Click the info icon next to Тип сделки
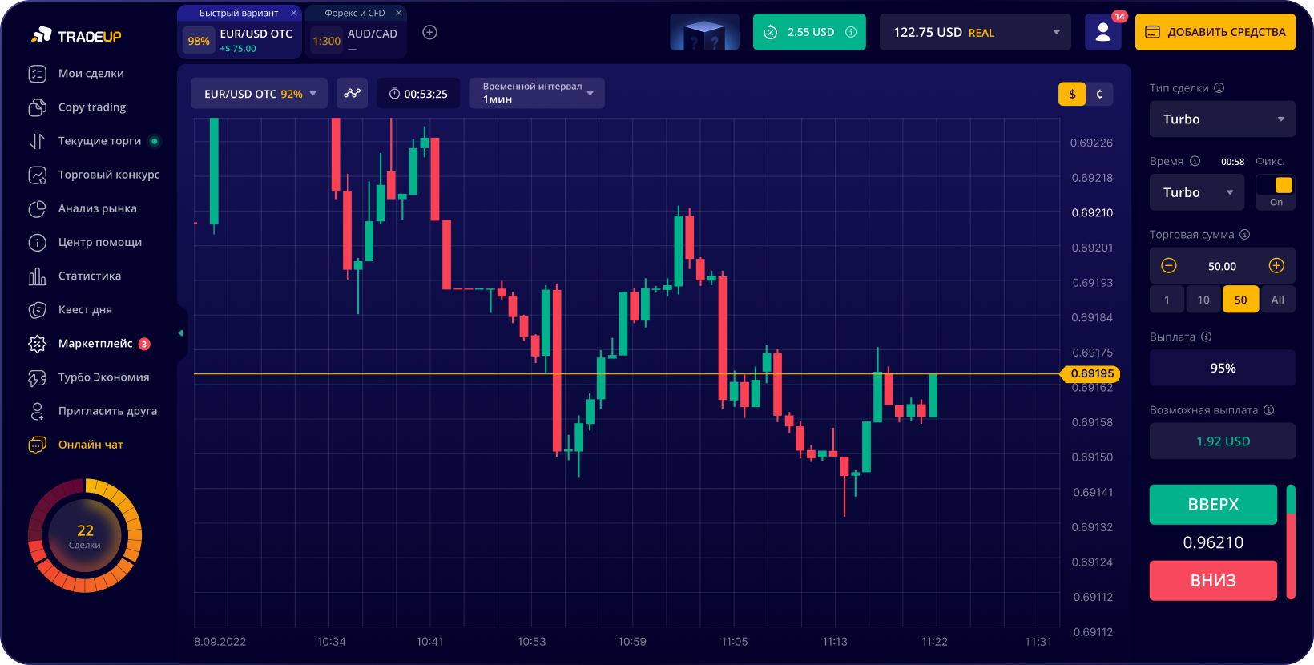1314x665 pixels. point(1219,88)
